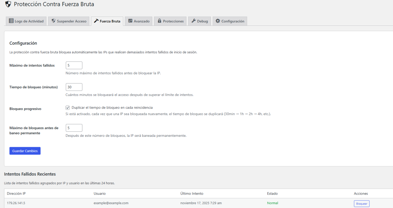Block IP 179.26.141.5 with Bloquear button

361,204
